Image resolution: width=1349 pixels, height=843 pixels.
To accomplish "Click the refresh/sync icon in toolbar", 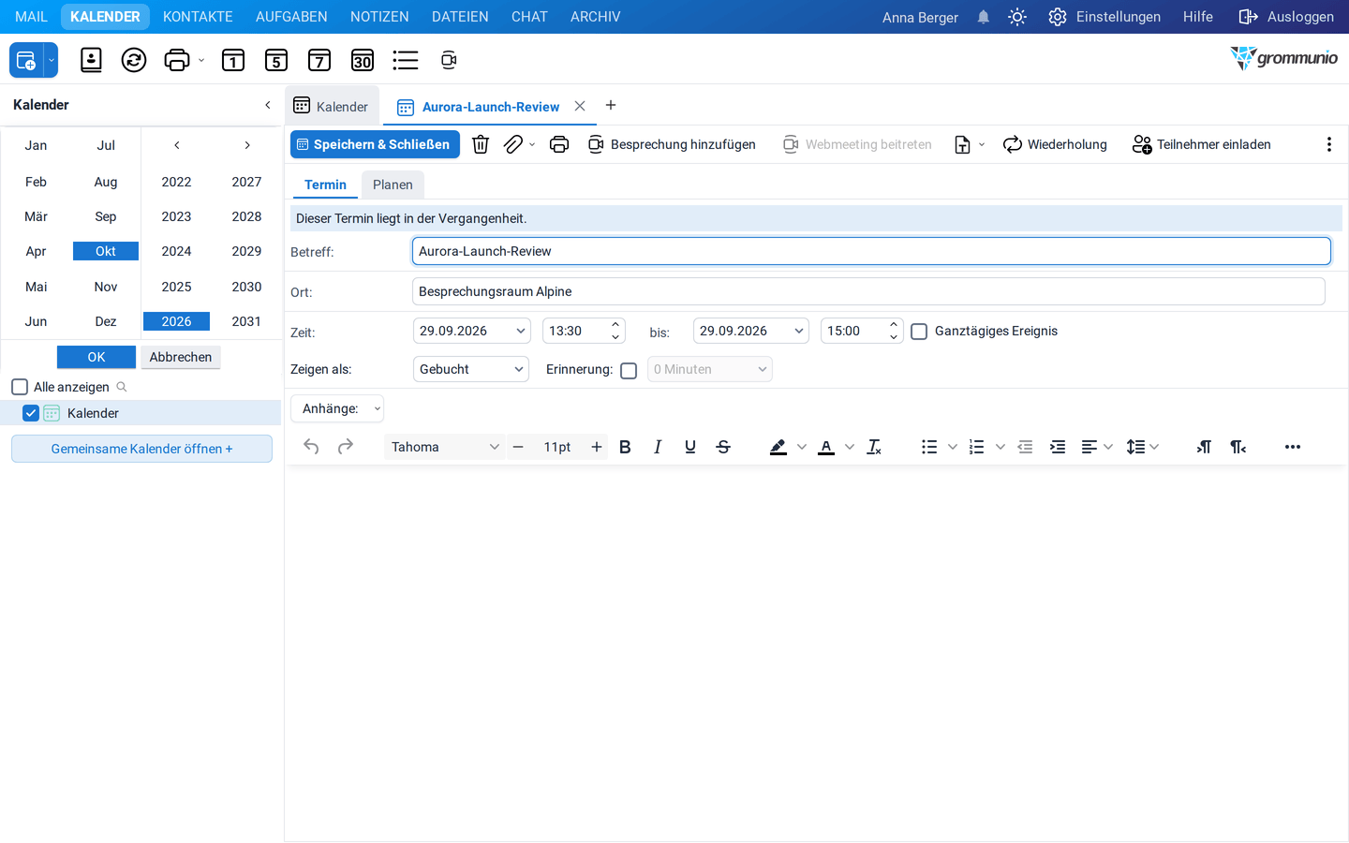I will (134, 60).
